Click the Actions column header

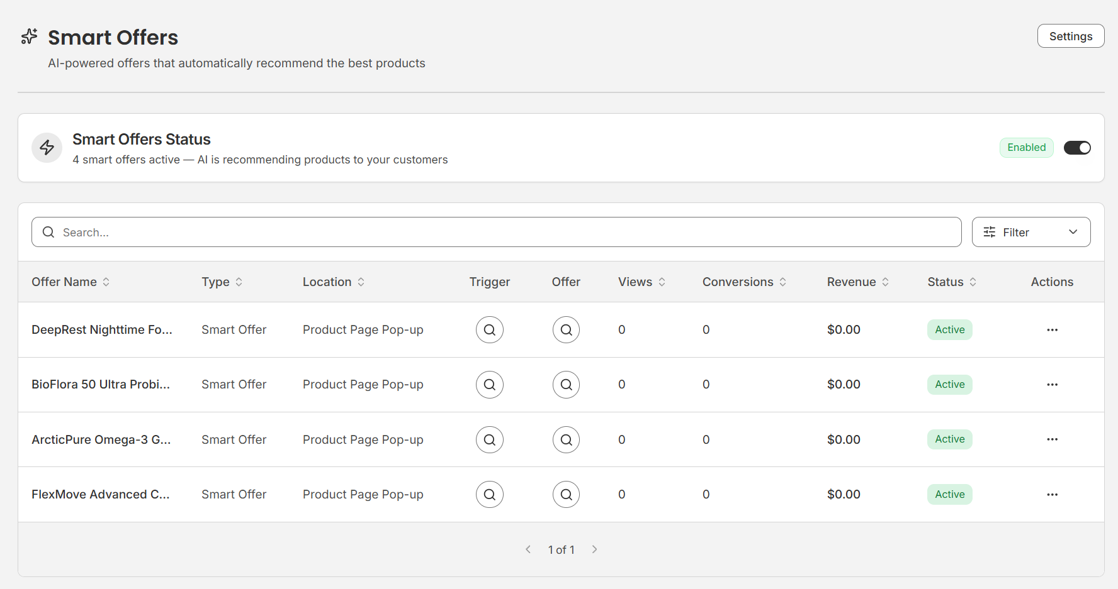(x=1052, y=282)
